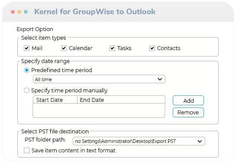Open the All time period dropdown
236x164 pixels.
(99, 79)
